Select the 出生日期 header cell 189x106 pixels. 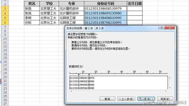tap(135, 4)
